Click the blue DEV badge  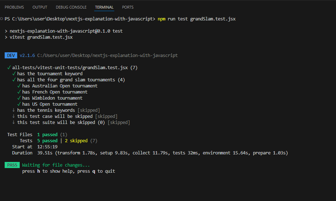(x=11, y=56)
